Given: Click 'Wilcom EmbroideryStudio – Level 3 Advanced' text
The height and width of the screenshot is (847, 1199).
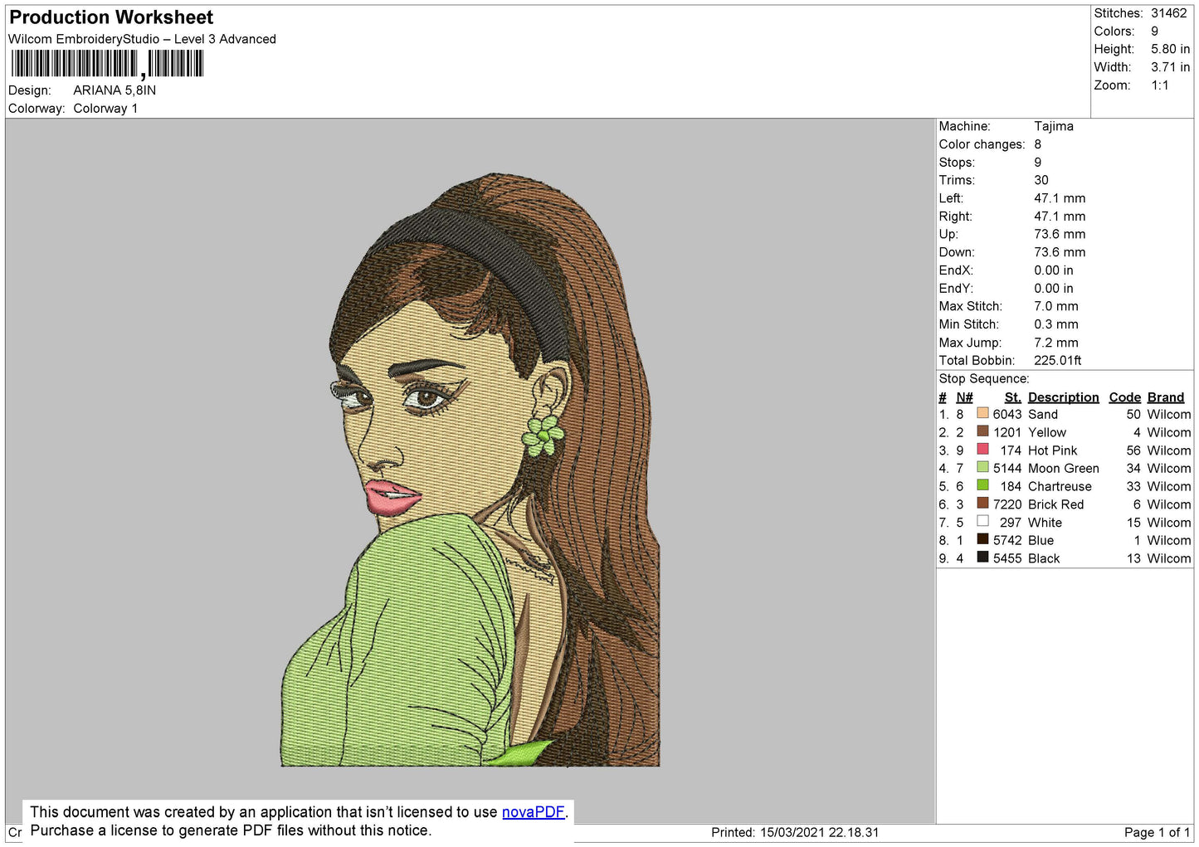Looking at the screenshot, I should (142, 39).
